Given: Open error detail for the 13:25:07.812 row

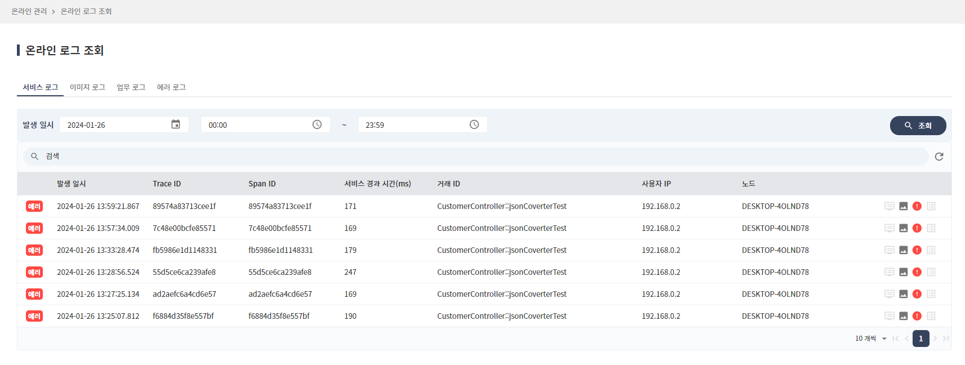Looking at the screenshot, I should click(917, 316).
